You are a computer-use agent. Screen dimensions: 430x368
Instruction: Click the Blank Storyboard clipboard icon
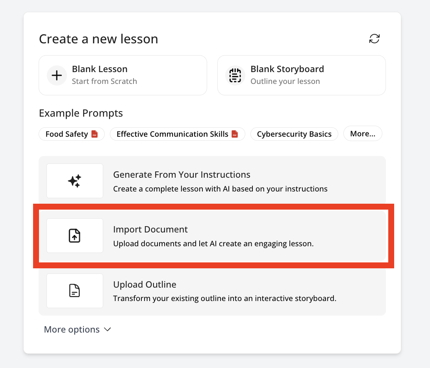235,75
